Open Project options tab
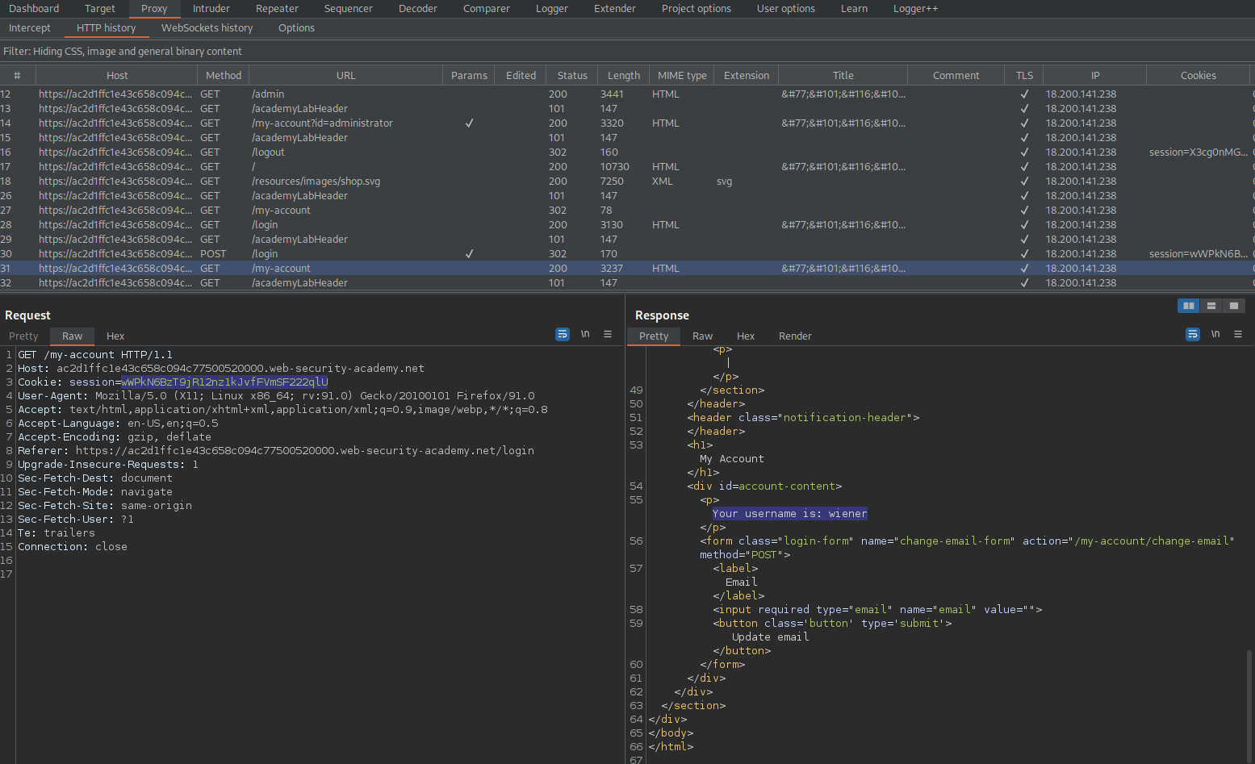The width and height of the screenshot is (1255, 764). pos(697,9)
